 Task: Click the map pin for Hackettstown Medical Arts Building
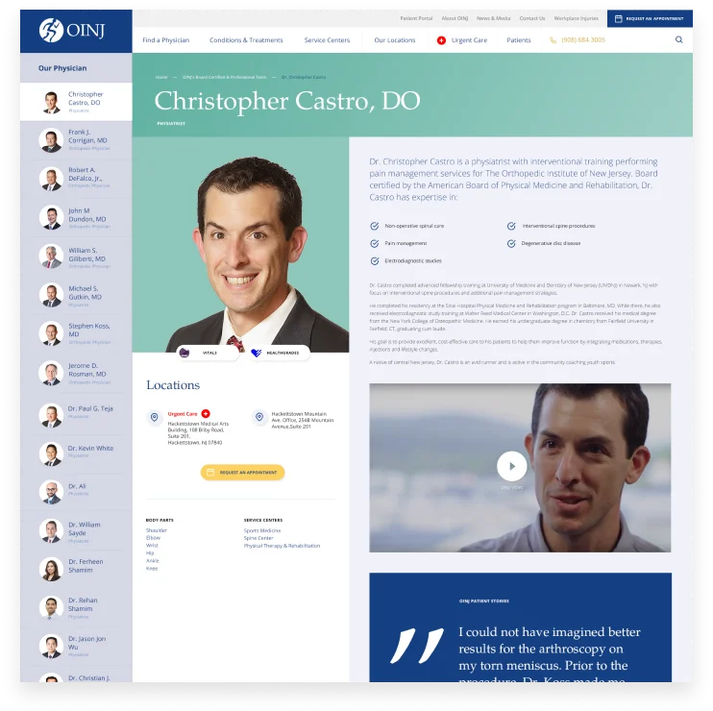[154, 417]
